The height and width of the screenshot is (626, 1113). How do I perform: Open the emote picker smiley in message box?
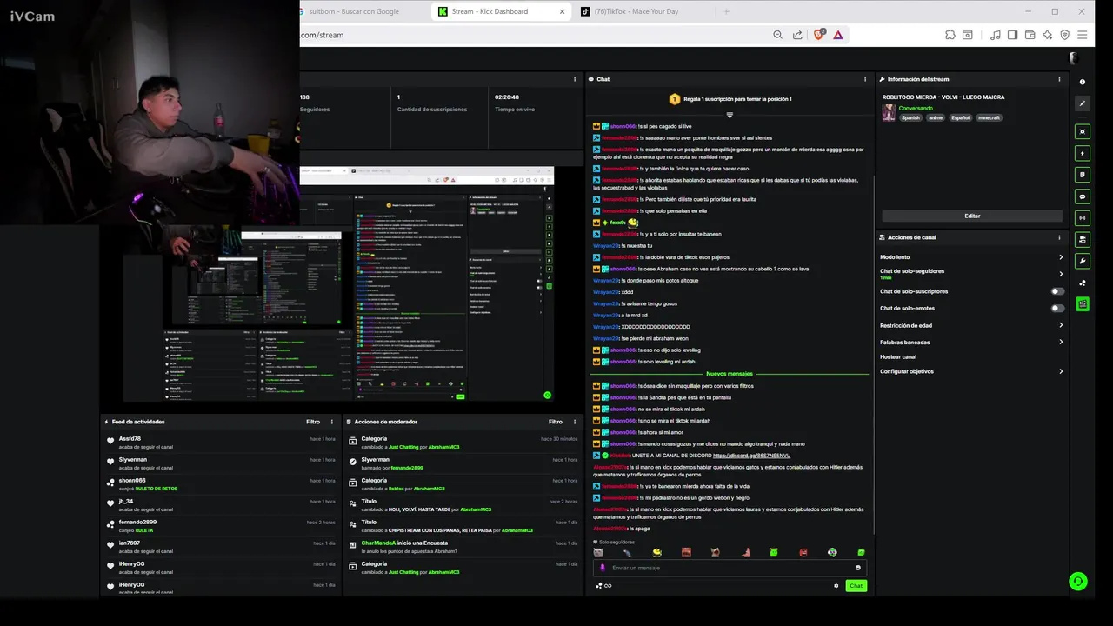point(858,568)
